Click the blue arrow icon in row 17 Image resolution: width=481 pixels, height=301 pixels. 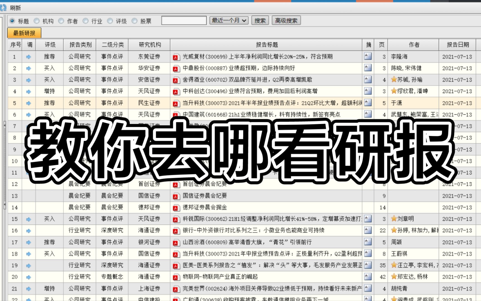click(x=29, y=242)
